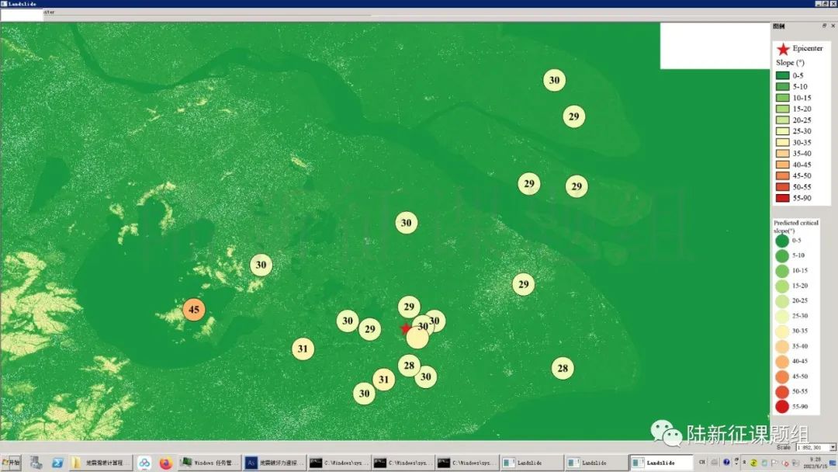Viewport: 838px width, 472px height.
Task: Open the 地震滑坡计算程 folder taskbar button
Action: (101, 463)
